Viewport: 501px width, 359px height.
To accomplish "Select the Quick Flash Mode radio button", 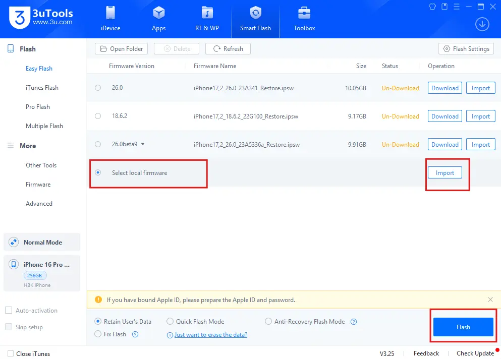I will pos(170,322).
